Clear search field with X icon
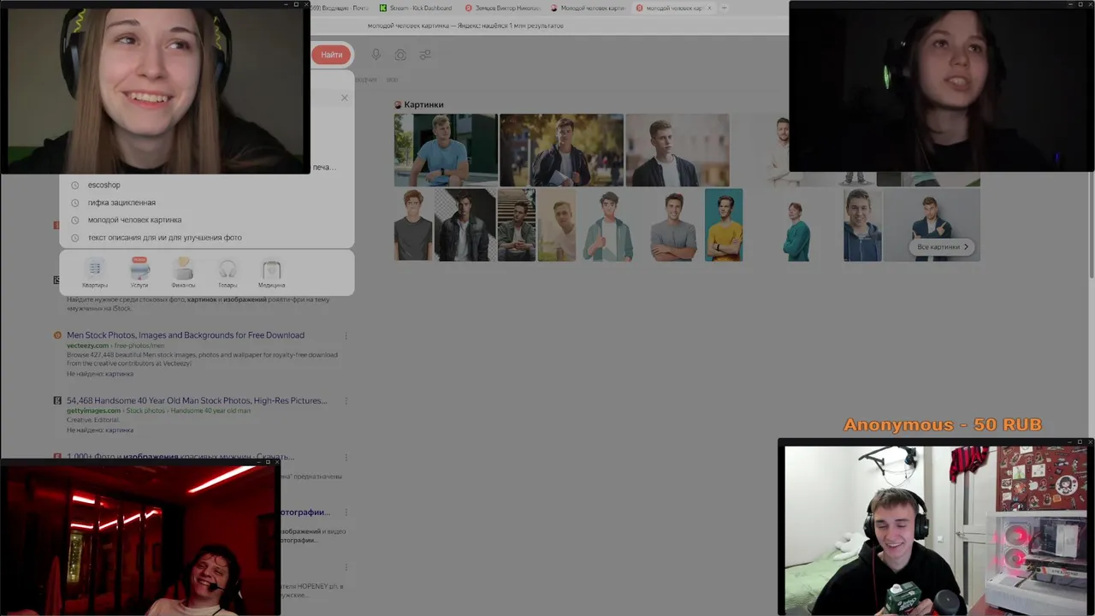 click(x=344, y=98)
